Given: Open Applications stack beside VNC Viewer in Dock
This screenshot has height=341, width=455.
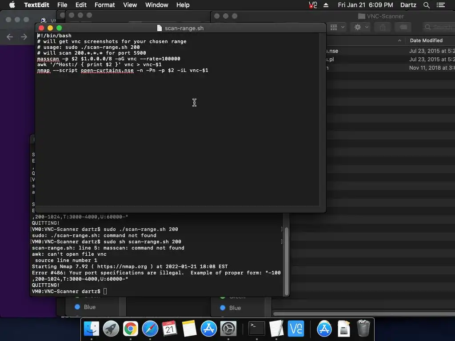Looking at the screenshot, I should [x=324, y=329].
